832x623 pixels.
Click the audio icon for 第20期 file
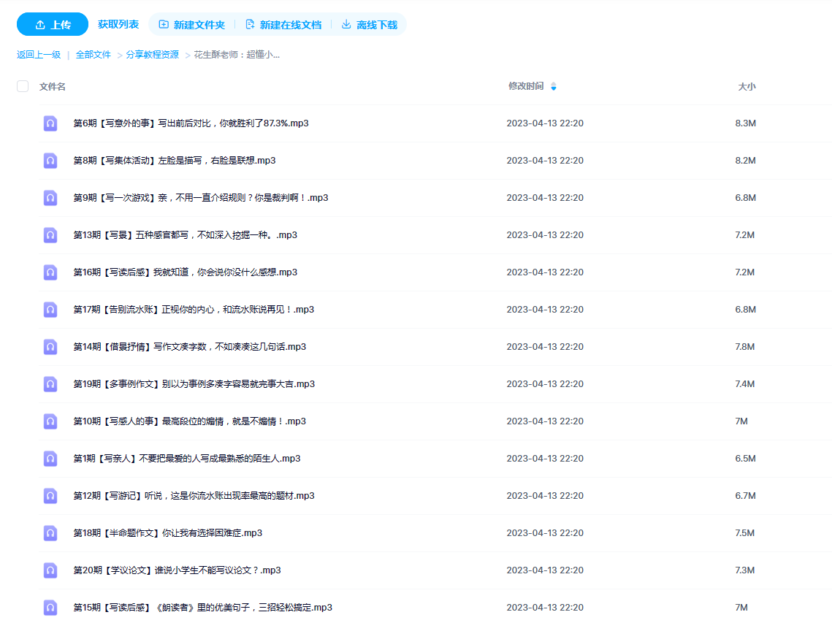[x=50, y=570]
